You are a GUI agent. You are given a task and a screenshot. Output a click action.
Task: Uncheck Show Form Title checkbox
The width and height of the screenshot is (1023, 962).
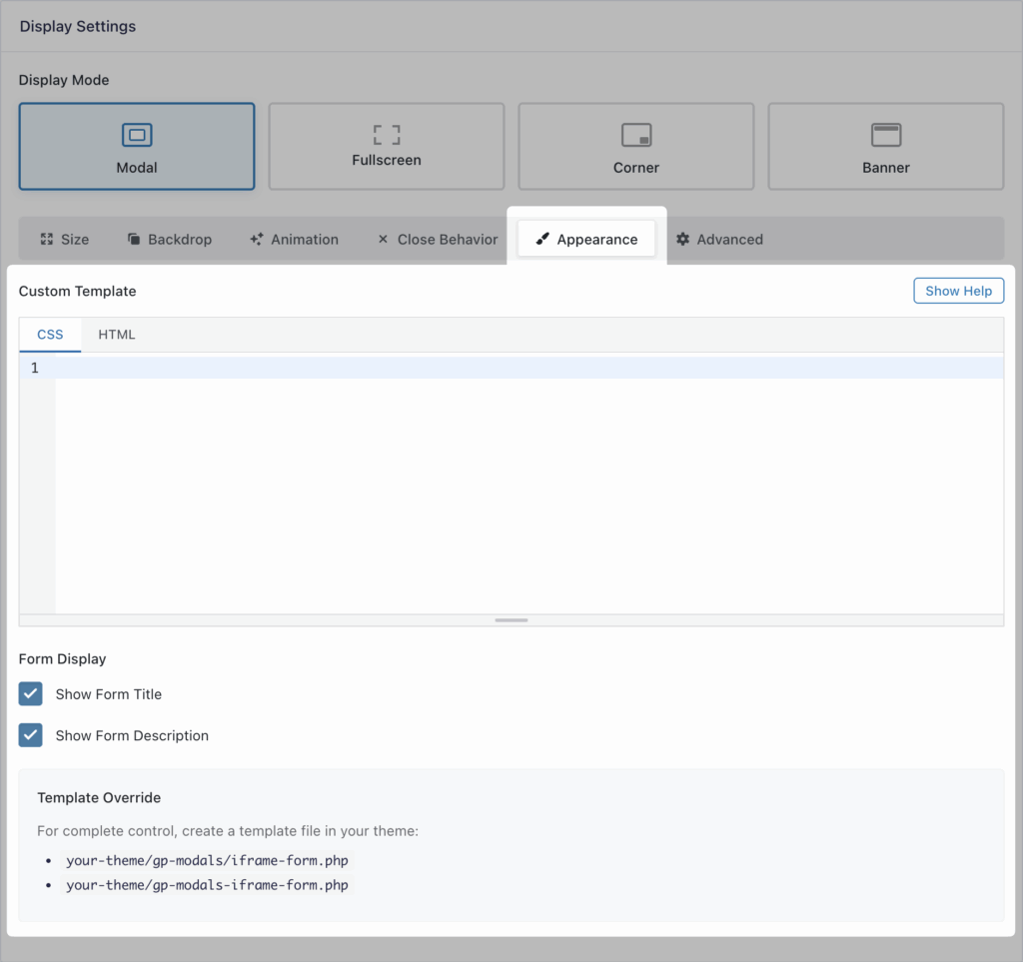[x=31, y=694]
